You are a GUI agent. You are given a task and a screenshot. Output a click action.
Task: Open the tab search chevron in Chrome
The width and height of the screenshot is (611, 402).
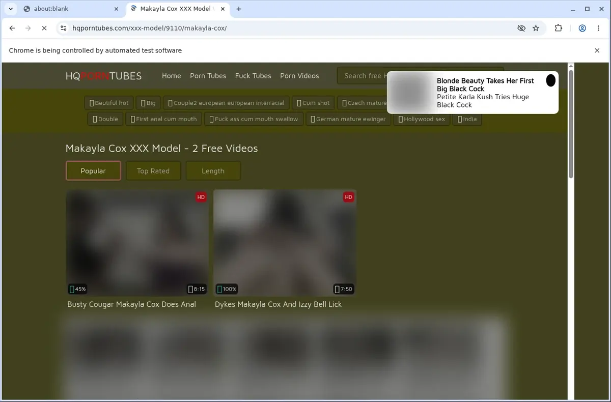11,9
